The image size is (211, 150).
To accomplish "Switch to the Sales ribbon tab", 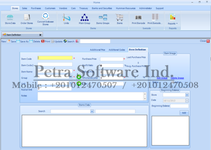I will pos(25,8).
